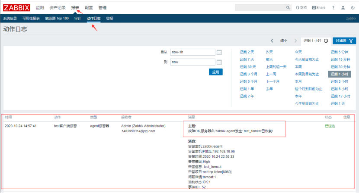Open the 报表 menu
This screenshot has width=359, height=193.
(x=75, y=8)
